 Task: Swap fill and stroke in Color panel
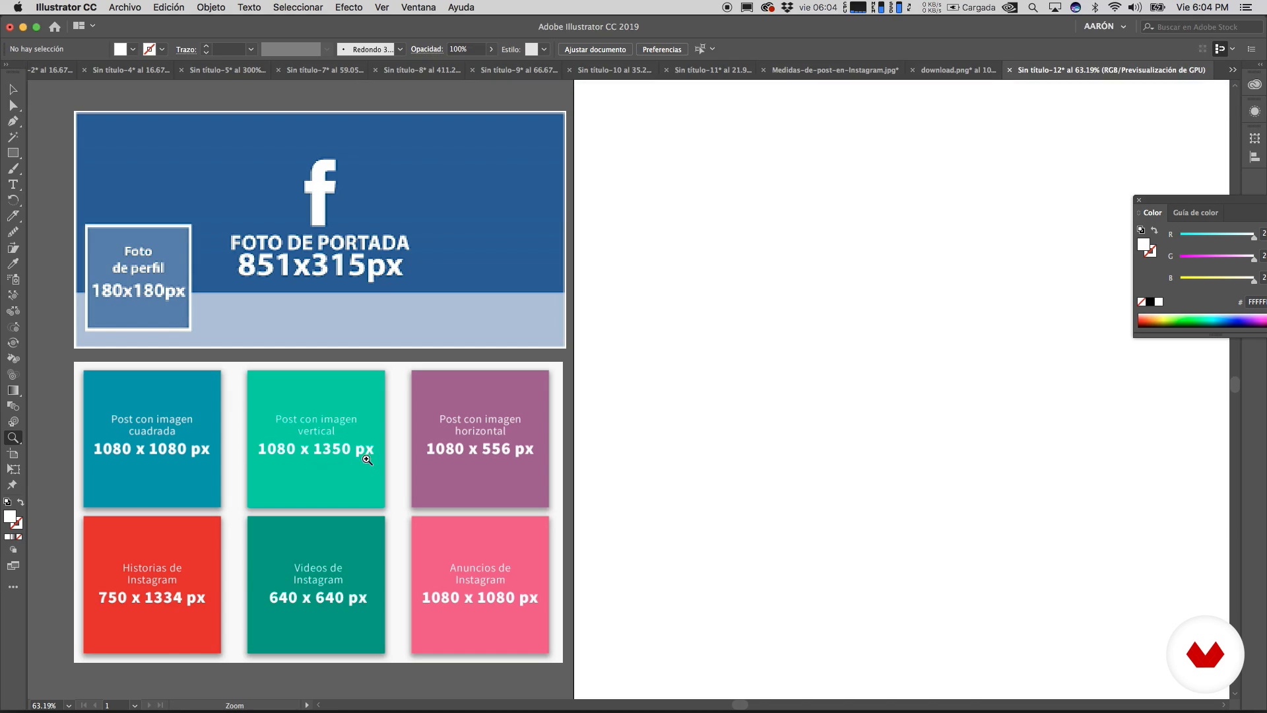pos(1154,230)
